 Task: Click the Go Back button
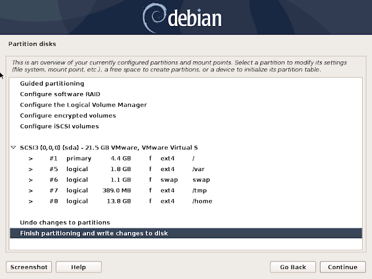tap(293, 267)
